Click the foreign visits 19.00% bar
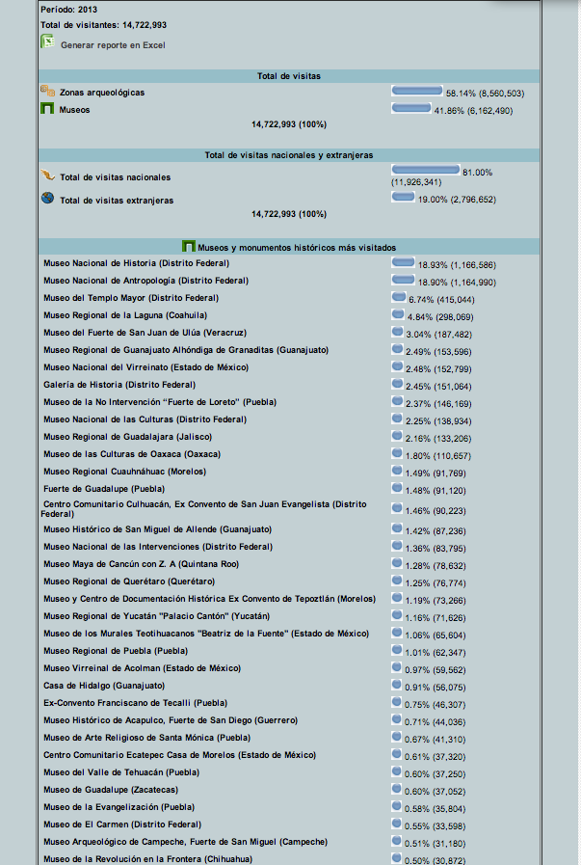The image size is (581, 865). coord(403,197)
